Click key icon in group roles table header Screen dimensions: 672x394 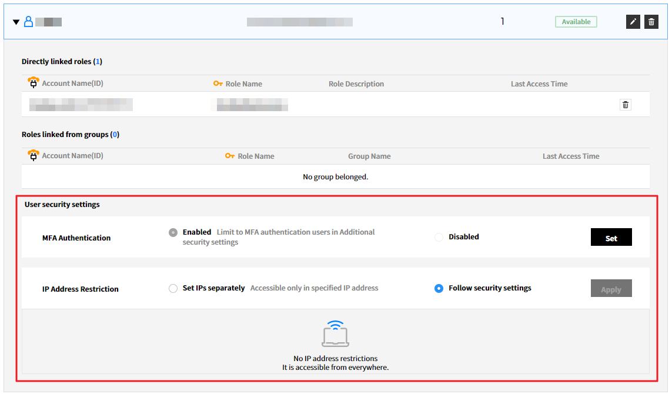click(x=230, y=156)
